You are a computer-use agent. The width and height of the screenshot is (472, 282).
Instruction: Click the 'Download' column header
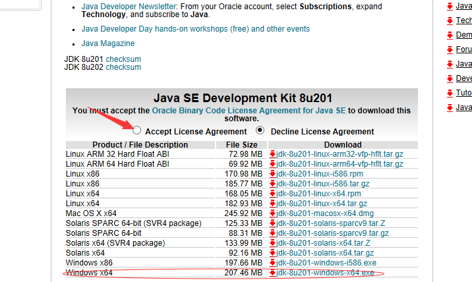point(343,145)
